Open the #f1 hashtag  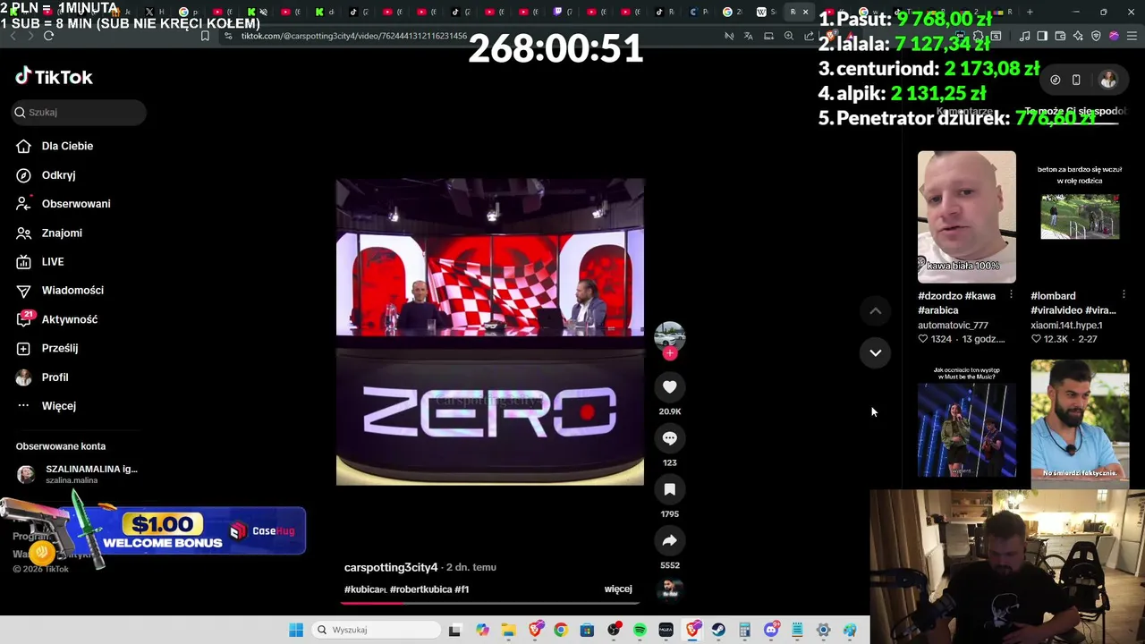(462, 589)
